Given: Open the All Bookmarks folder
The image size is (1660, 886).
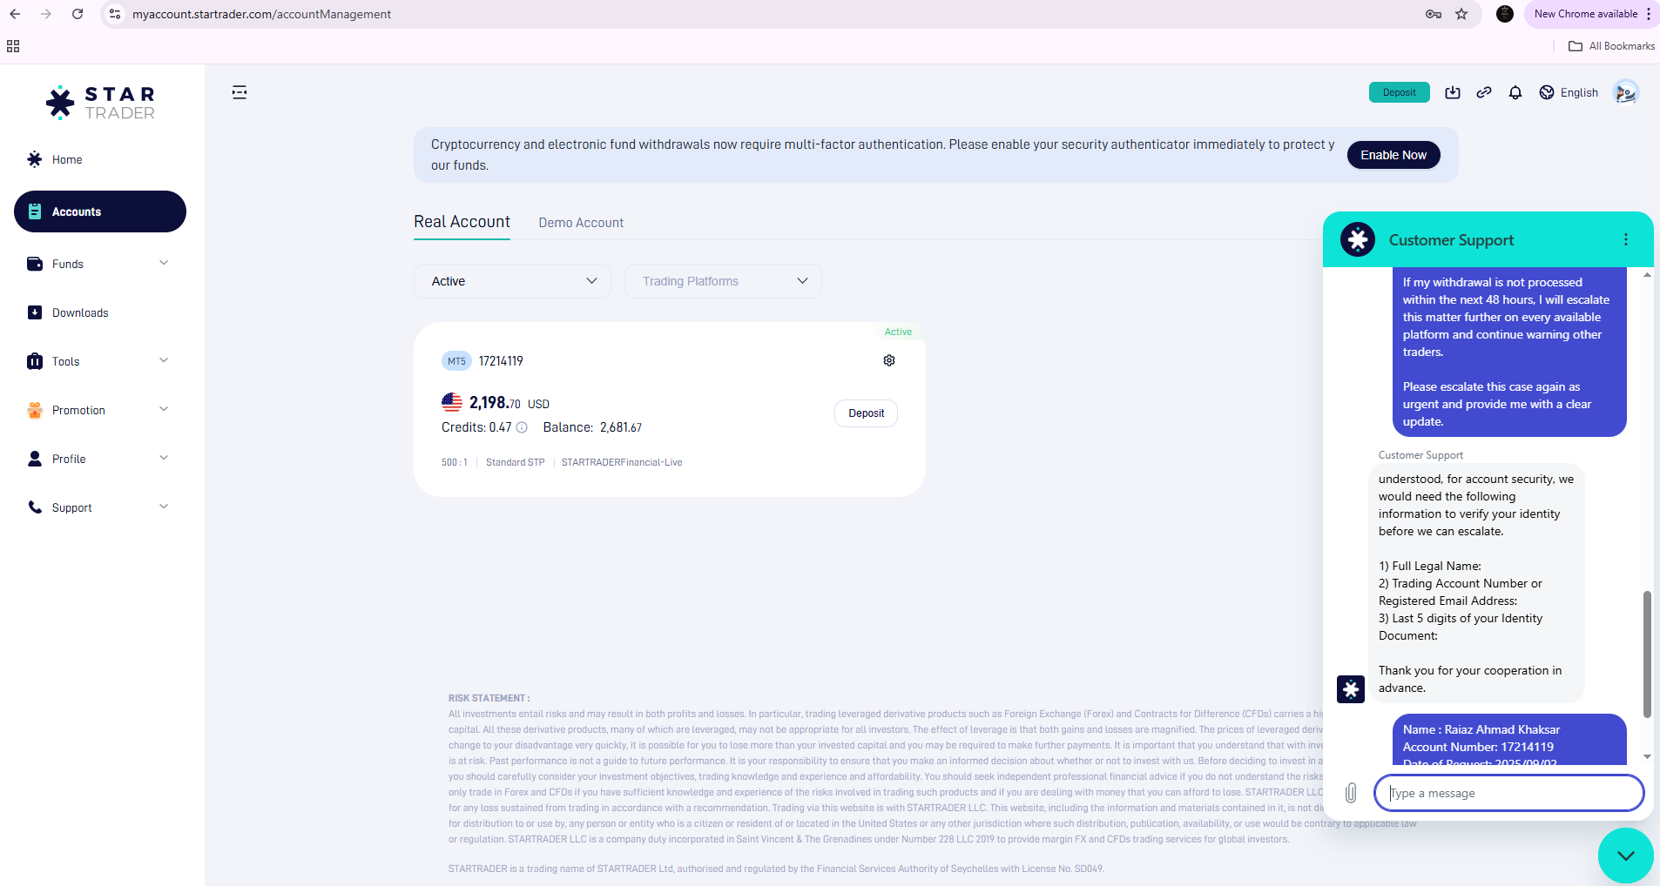Looking at the screenshot, I should 1612,46.
